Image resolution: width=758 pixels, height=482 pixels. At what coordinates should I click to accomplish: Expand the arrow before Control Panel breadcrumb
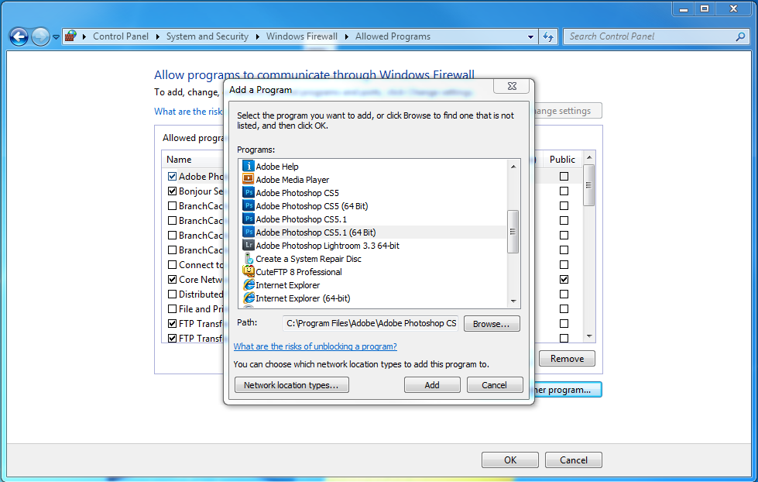click(x=84, y=36)
